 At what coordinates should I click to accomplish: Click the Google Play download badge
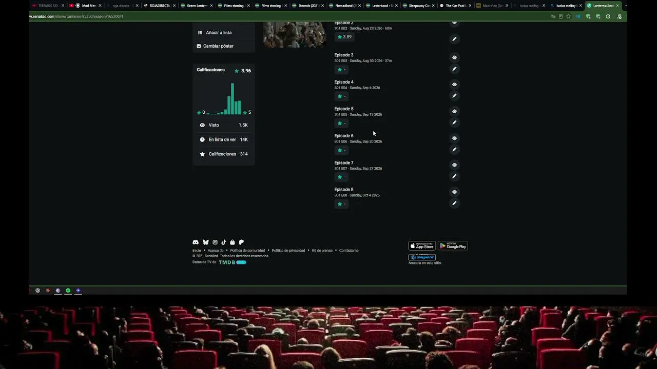pyautogui.click(x=453, y=246)
